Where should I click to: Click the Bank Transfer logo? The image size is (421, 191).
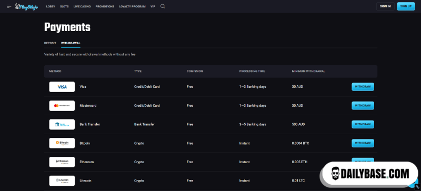[62, 124]
